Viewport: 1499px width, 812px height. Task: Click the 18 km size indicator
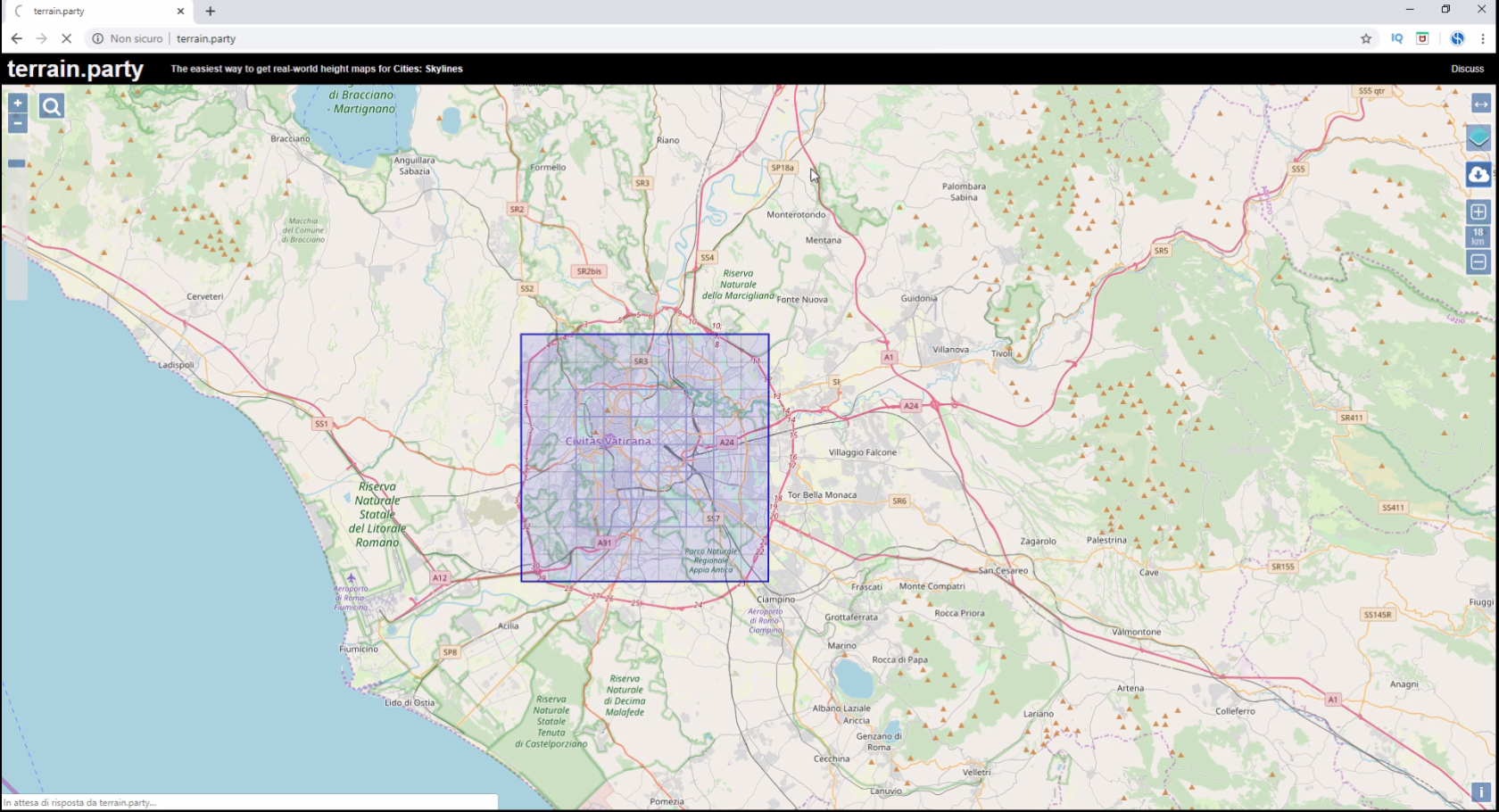coord(1478,236)
